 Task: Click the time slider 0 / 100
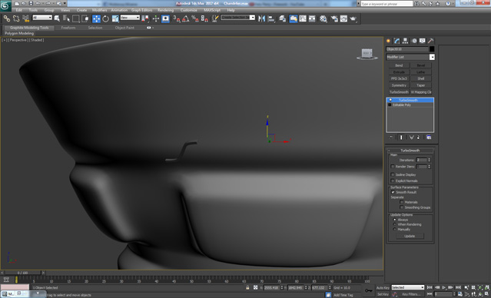pos(22,273)
